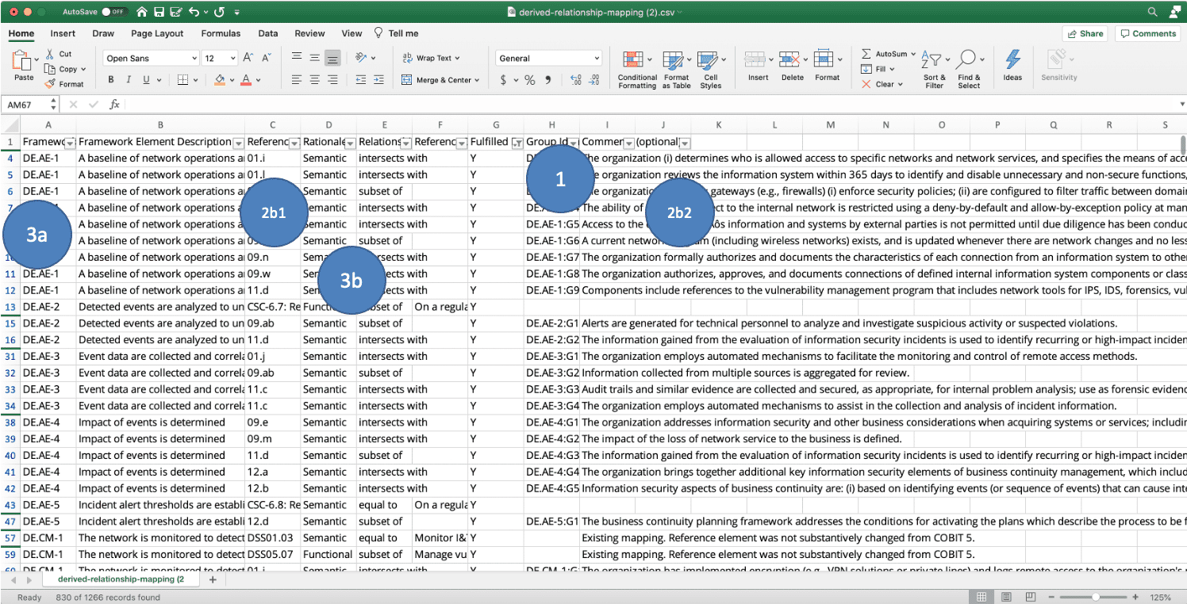This screenshot has height=604, width=1187.
Task: Increase font size with the larger A icon
Action: tap(248, 58)
